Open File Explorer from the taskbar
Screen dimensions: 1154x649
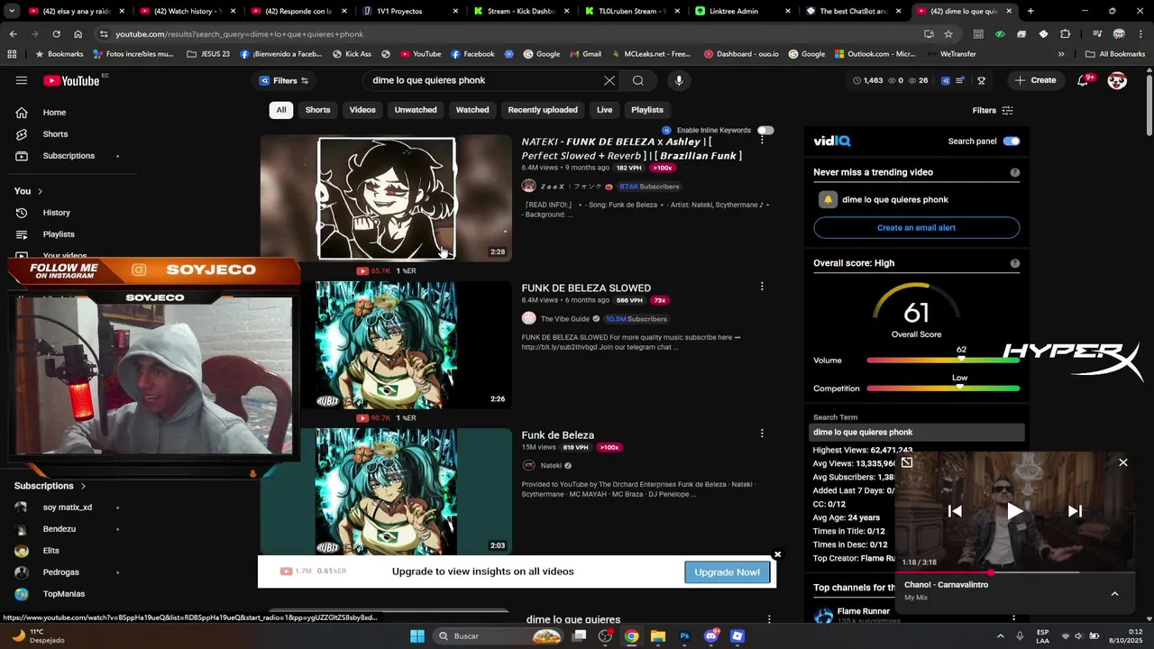click(x=658, y=635)
